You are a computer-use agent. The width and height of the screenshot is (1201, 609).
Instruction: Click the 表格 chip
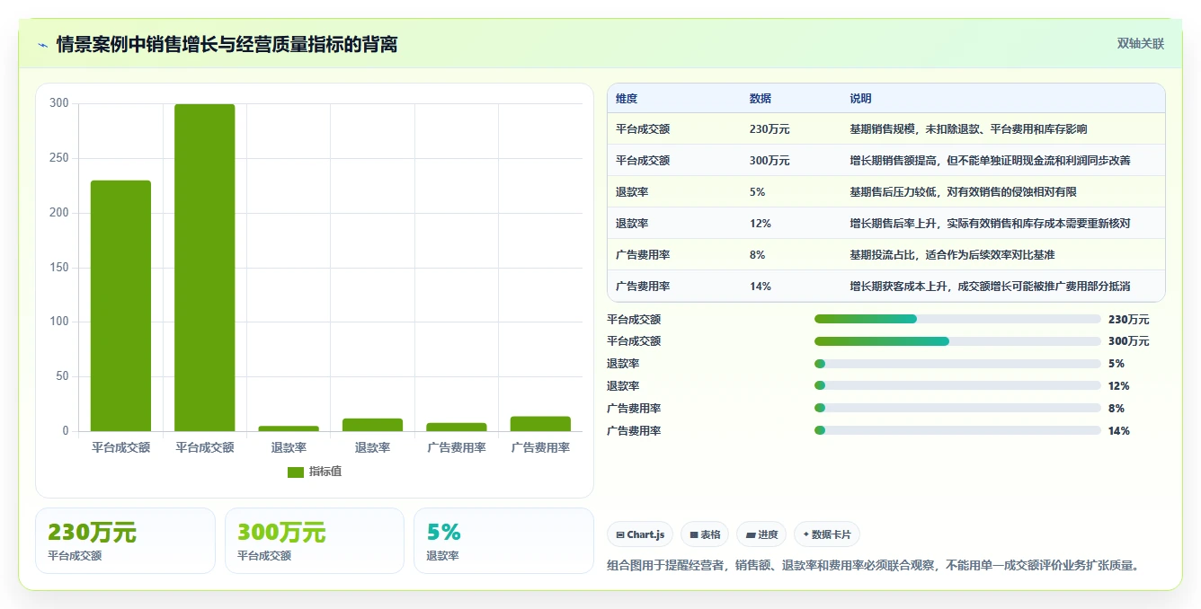(705, 534)
